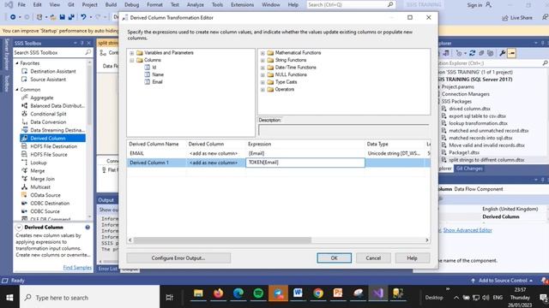Click OK in Derived Column editor
The width and height of the screenshot is (549, 308).
pyautogui.click(x=334, y=258)
